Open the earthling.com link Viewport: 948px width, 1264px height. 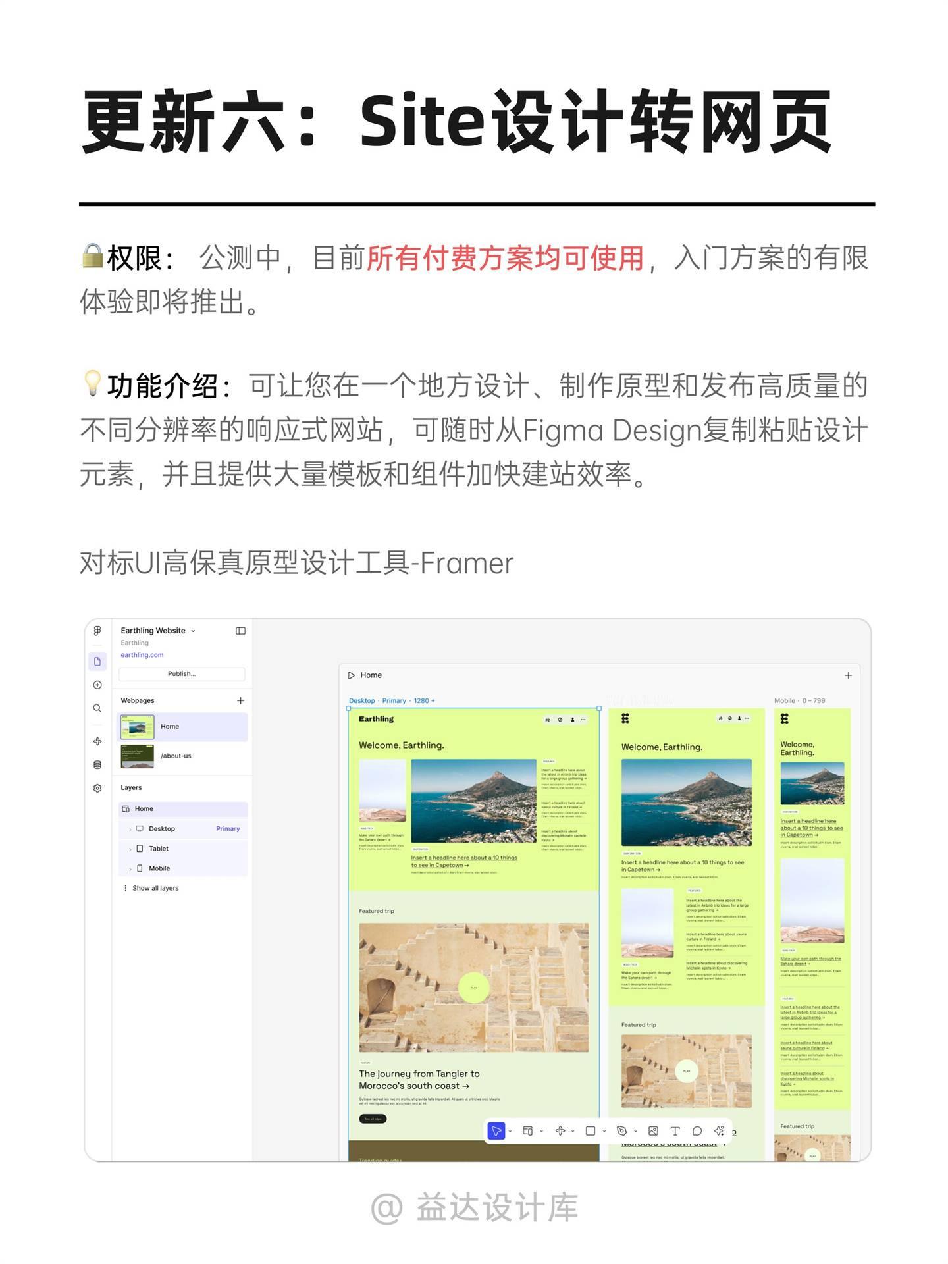coord(142,655)
